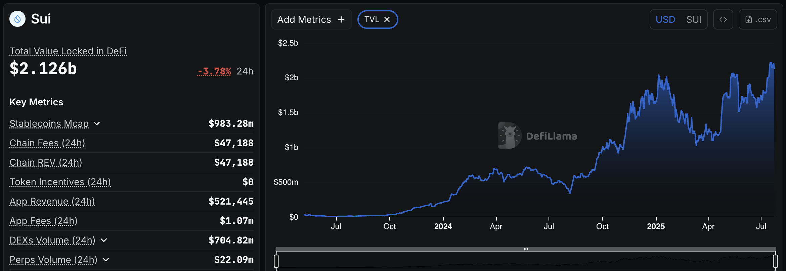786x271 pixels.
Task: Click the Chain Fees (24h) label
Action: click(47, 143)
